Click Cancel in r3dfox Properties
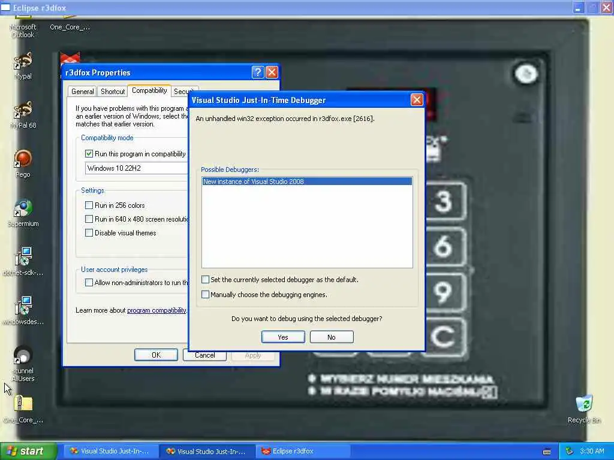This screenshot has width=614, height=460. 205,355
